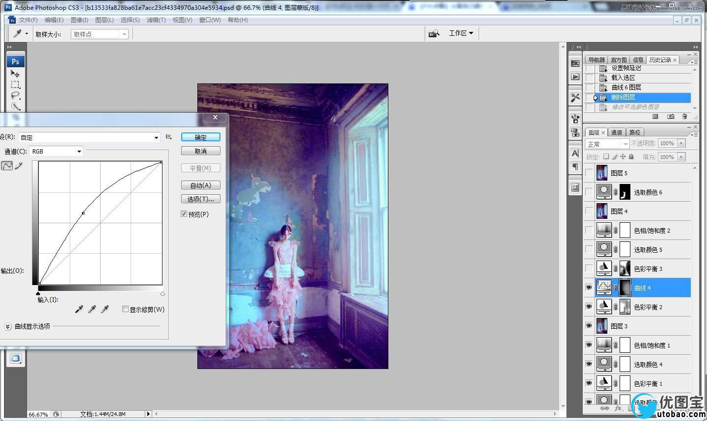Lock all padlock icon

tap(631, 157)
